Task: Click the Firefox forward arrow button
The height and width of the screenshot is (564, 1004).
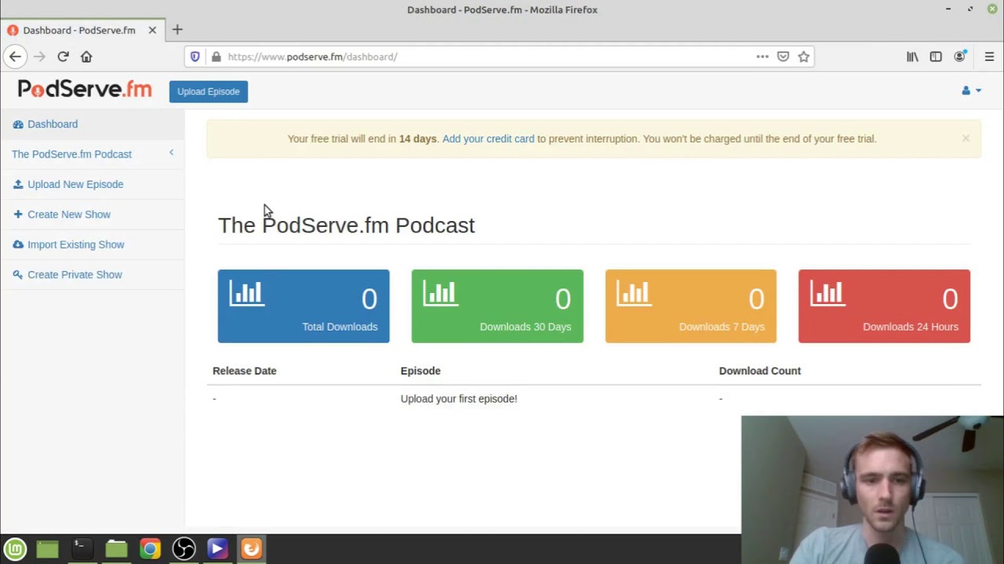Action: (x=39, y=56)
